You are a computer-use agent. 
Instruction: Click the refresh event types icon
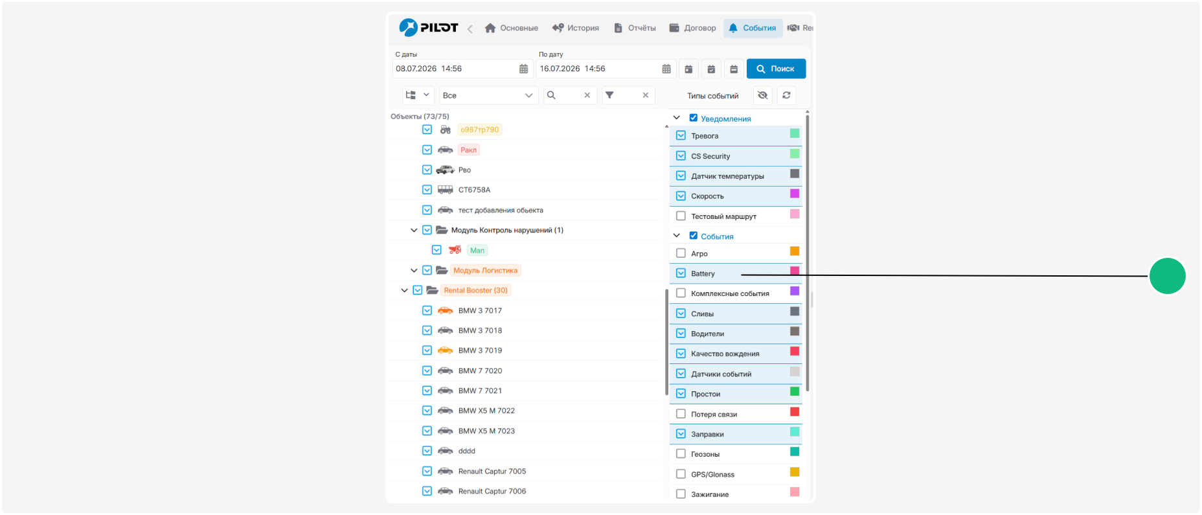(786, 95)
